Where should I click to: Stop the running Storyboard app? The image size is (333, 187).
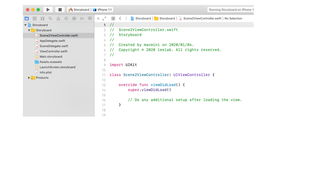[x=60, y=10]
